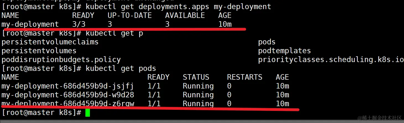Click the UP-TO-DATE column header
404x123 pixels.
click(x=130, y=15)
